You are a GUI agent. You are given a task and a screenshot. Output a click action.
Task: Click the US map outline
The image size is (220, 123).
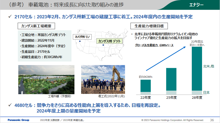(102, 45)
